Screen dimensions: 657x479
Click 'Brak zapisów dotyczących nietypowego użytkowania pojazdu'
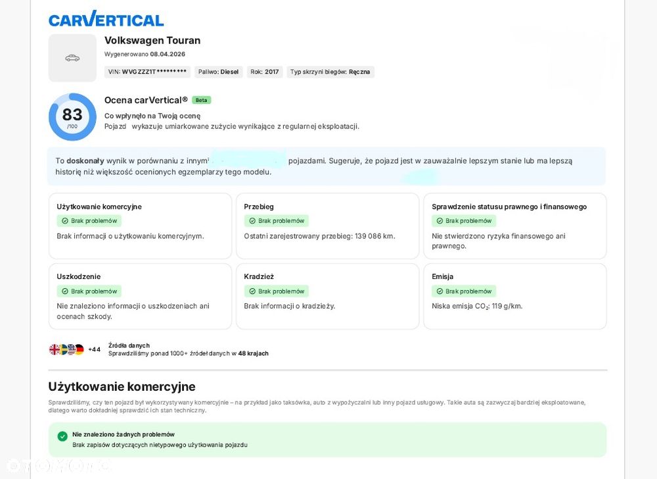point(160,445)
